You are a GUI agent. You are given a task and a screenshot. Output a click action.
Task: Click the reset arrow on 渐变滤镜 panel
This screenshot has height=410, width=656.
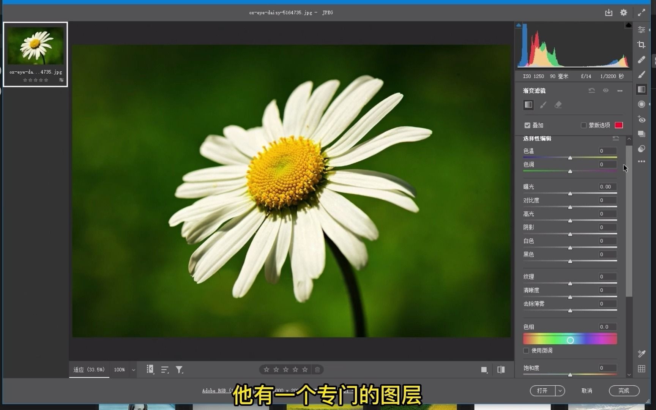pos(591,90)
